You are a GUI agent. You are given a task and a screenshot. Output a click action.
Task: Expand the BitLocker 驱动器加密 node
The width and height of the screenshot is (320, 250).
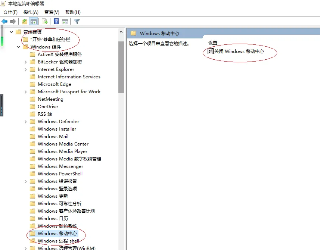click(25, 62)
